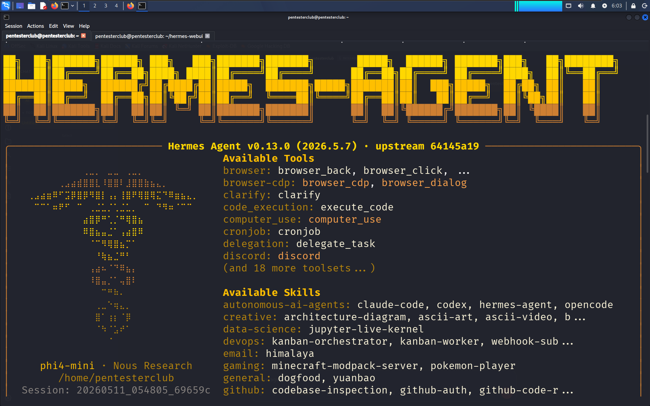Launch the text editor from panel
Viewport: 650px width, 406px height.
(x=43, y=5)
